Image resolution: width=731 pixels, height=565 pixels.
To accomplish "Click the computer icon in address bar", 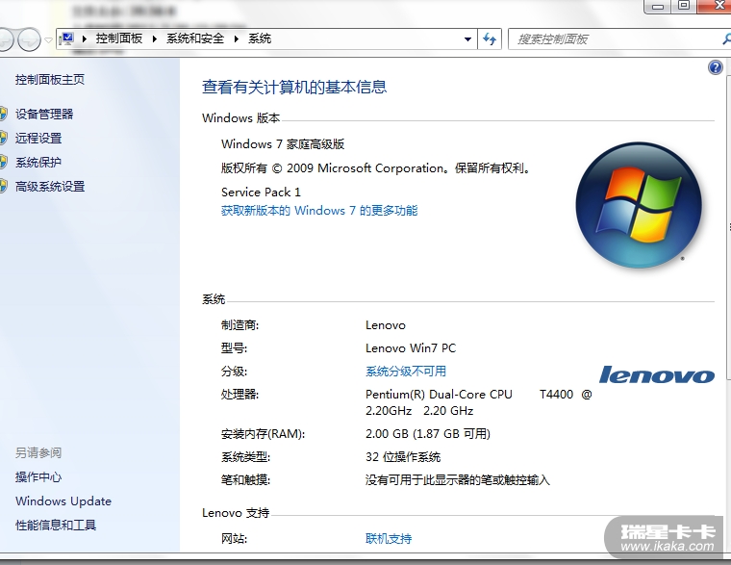I will (67, 39).
